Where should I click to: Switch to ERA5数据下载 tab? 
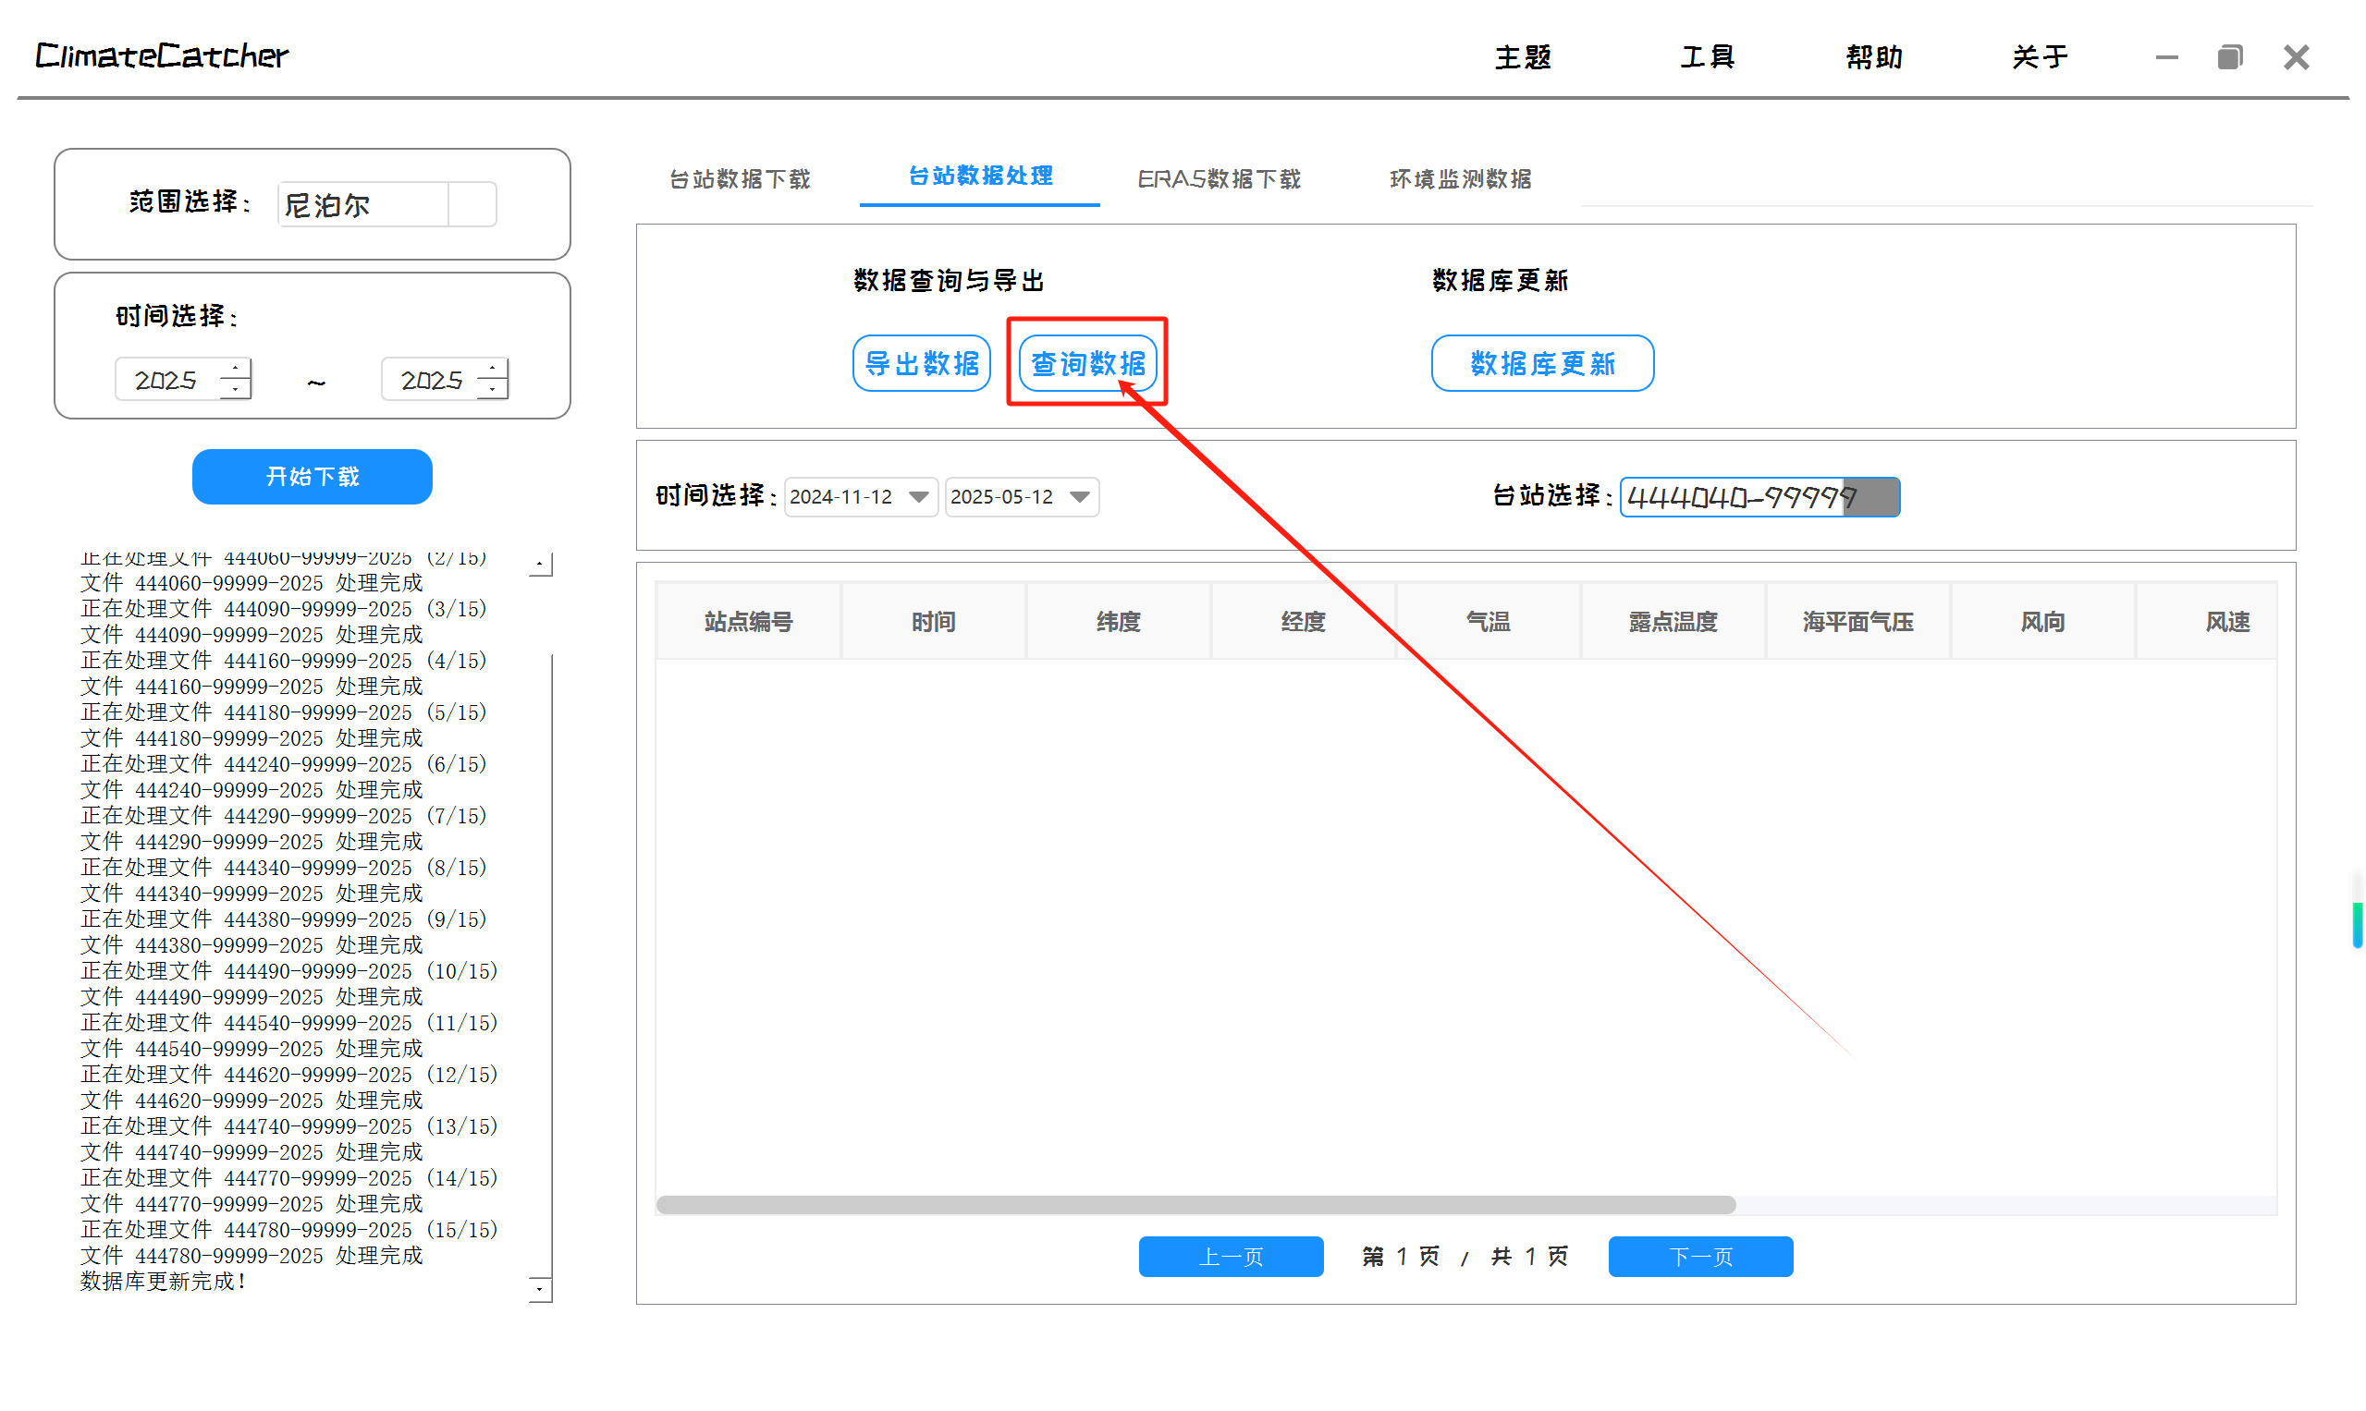click(x=1219, y=178)
